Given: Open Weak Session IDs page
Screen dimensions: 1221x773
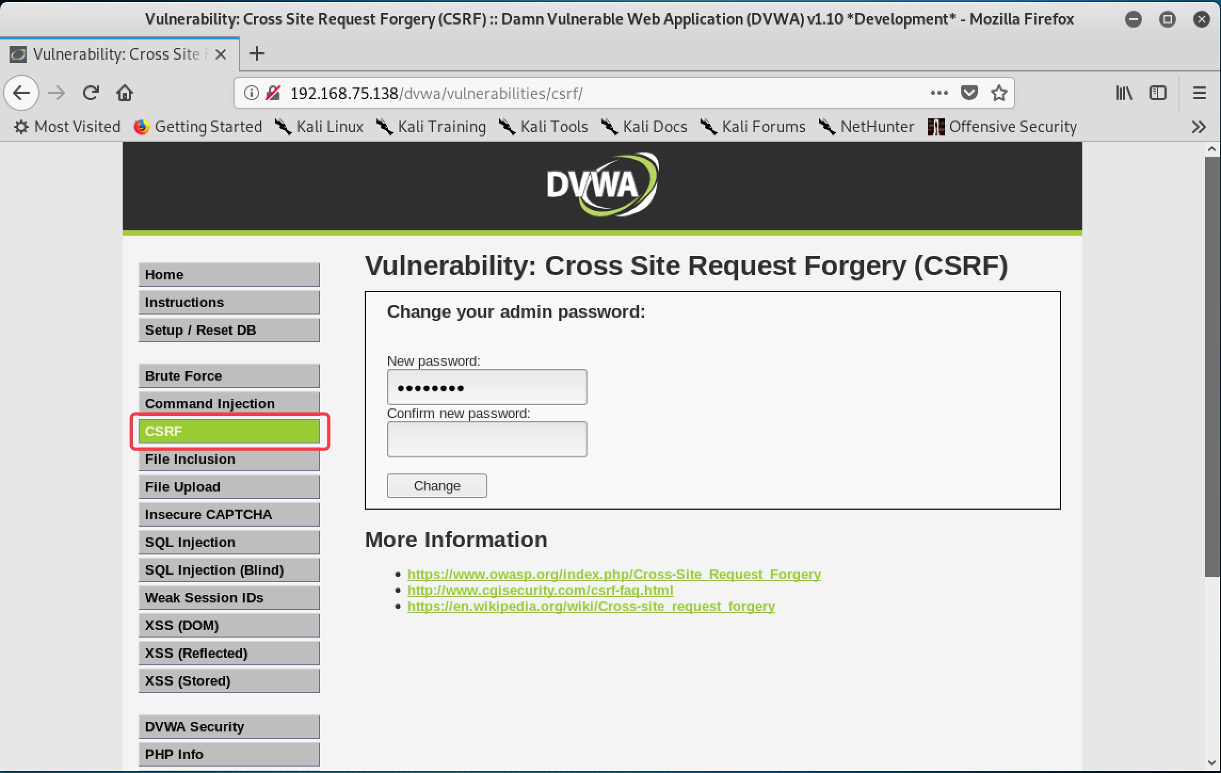Looking at the screenshot, I should coord(229,598).
